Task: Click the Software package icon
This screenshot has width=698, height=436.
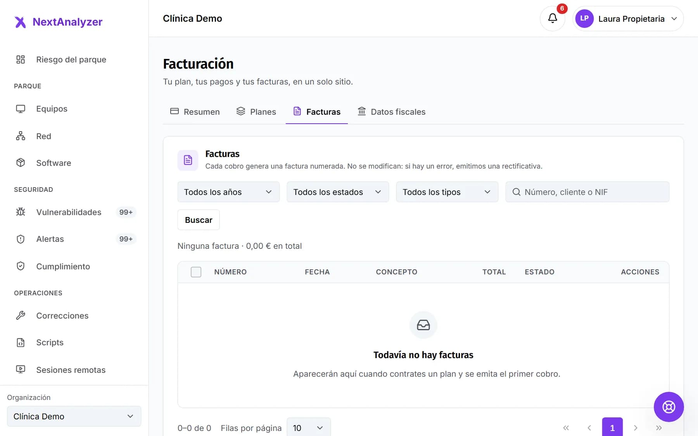Action: tap(21, 163)
